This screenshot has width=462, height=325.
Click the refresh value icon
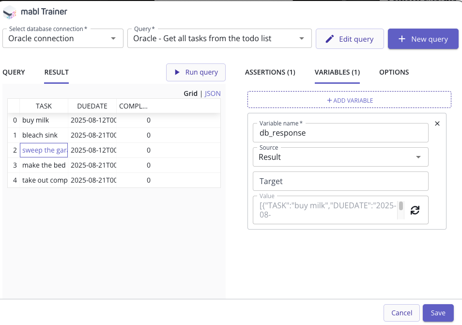(x=415, y=210)
